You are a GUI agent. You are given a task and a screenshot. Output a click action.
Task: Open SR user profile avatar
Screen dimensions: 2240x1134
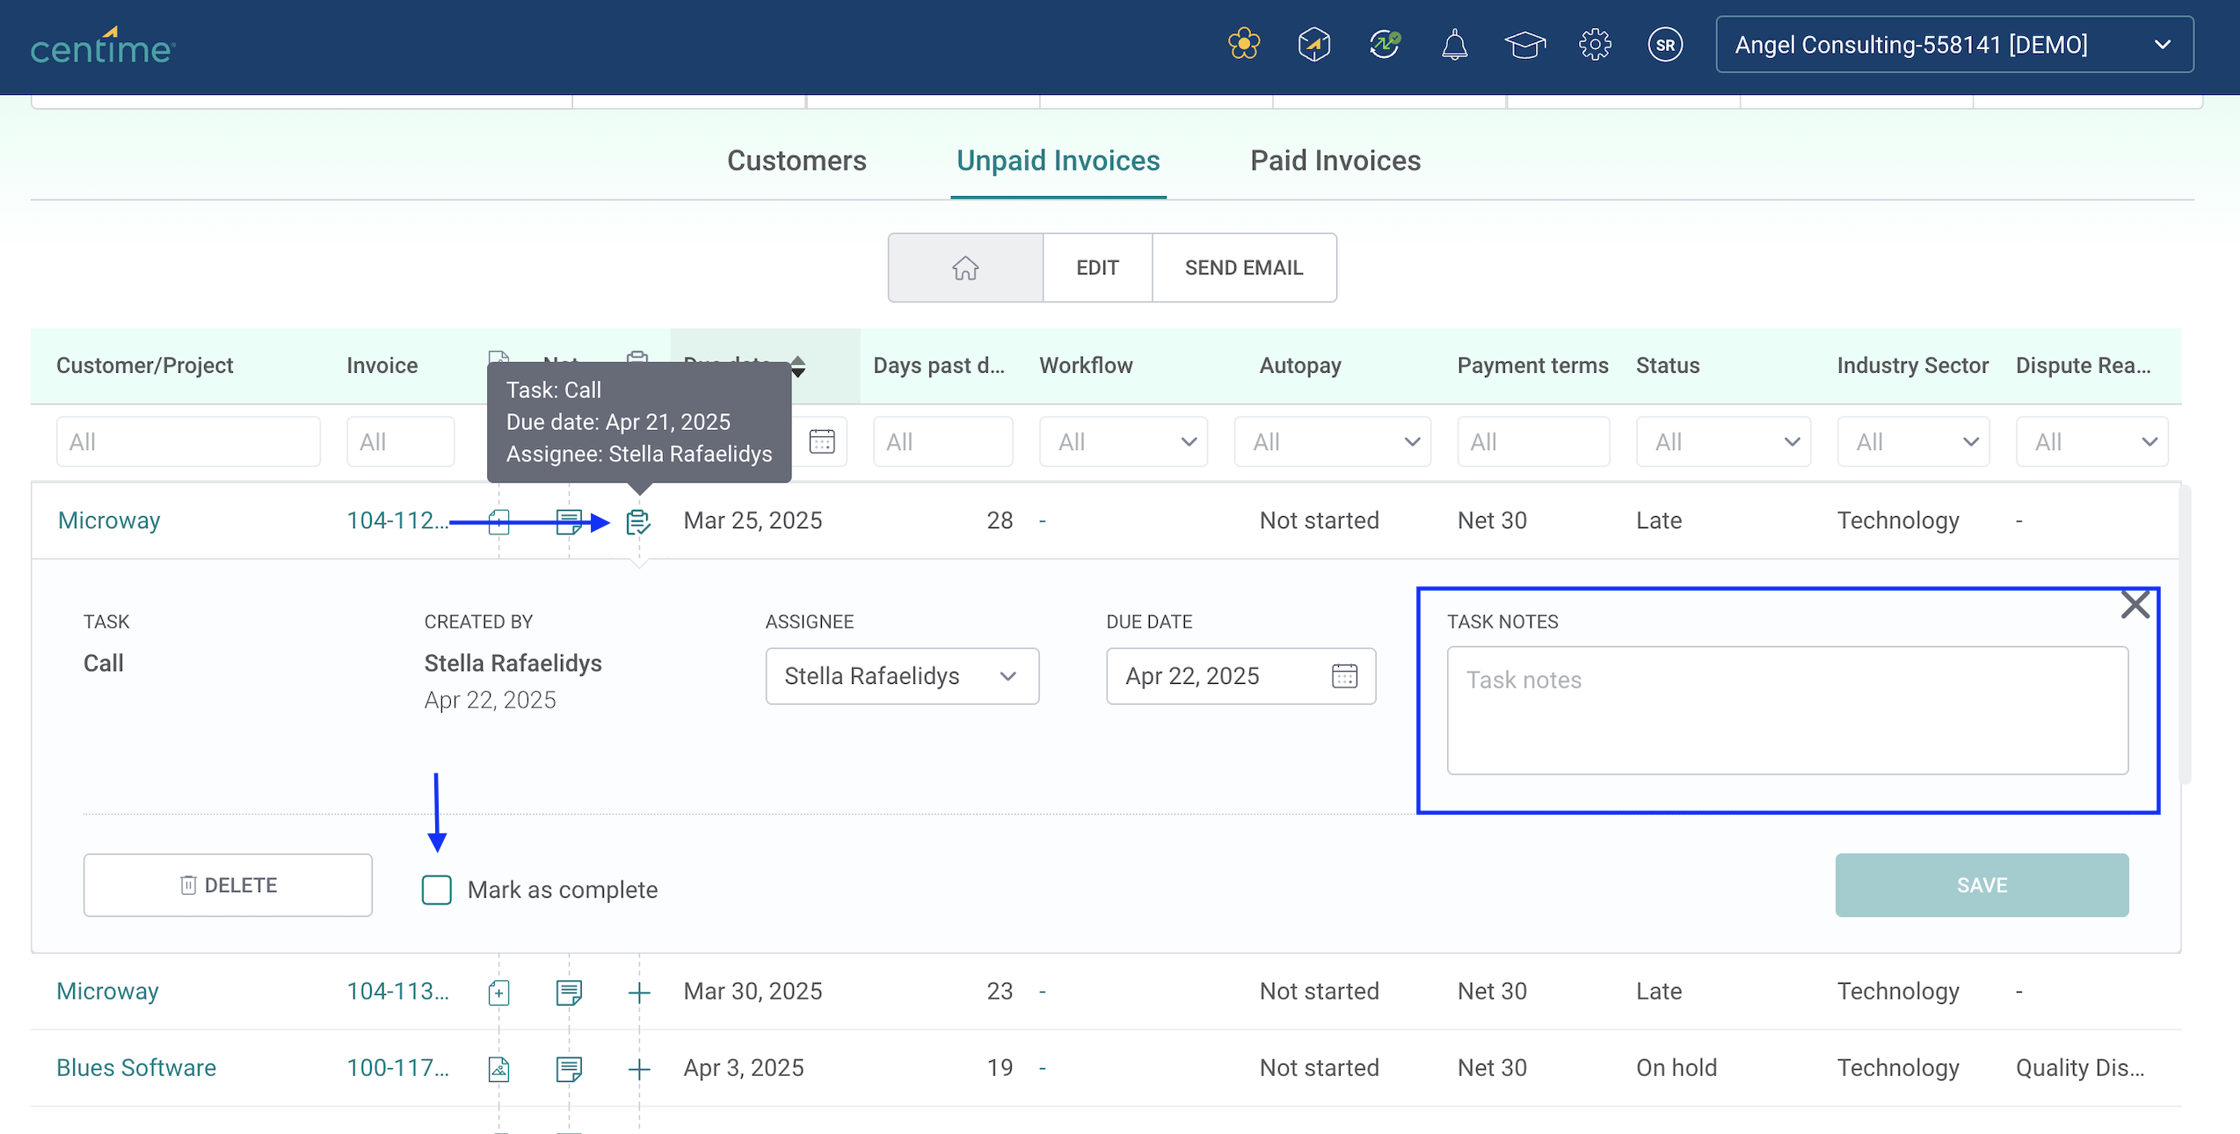pyautogui.click(x=1665, y=45)
